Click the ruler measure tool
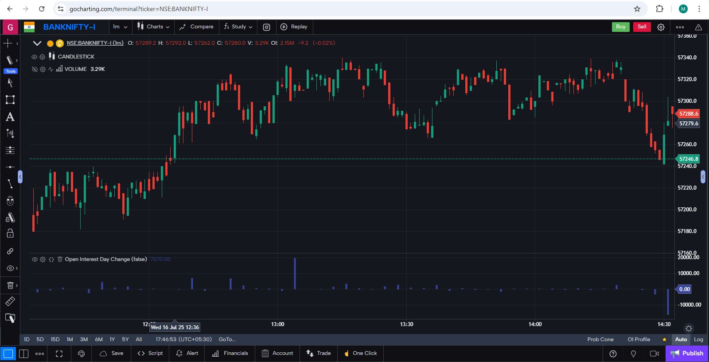 click(10, 302)
